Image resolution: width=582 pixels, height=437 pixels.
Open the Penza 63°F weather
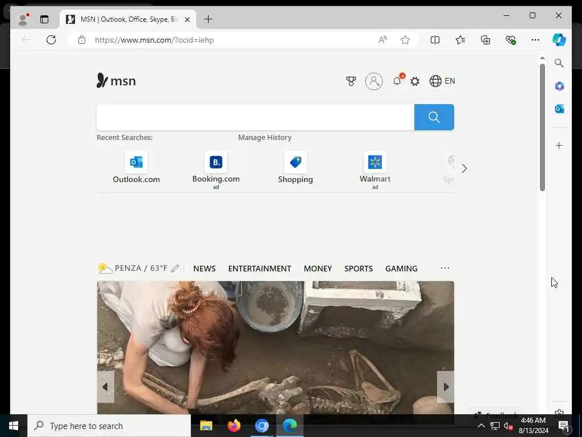[133, 268]
